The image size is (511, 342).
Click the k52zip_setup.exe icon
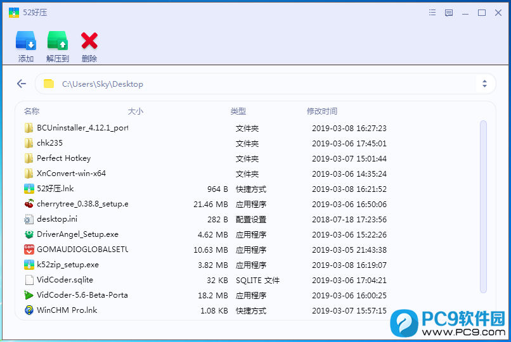(29, 265)
